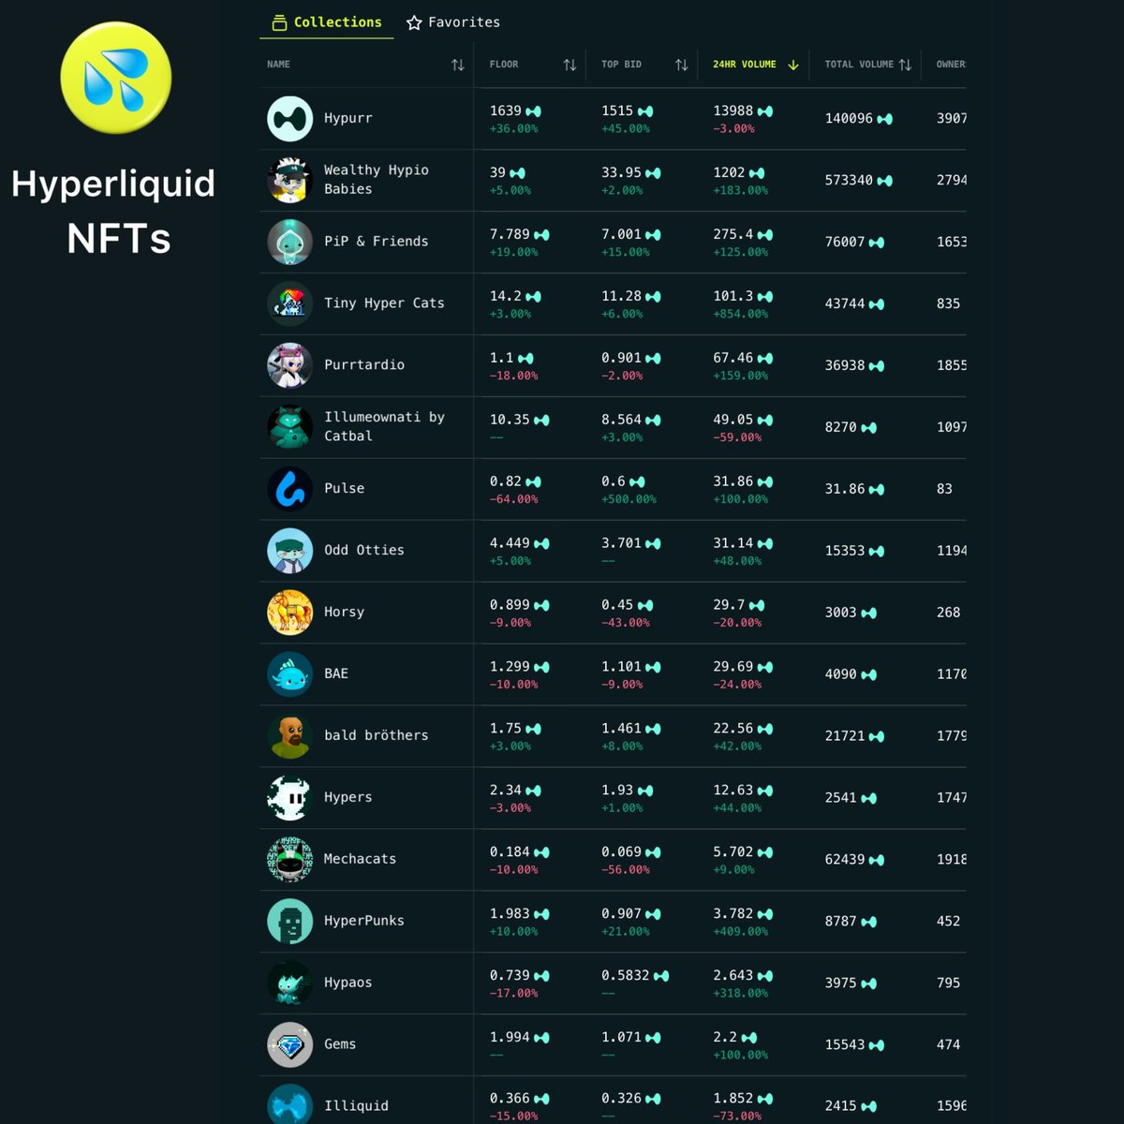The width and height of the screenshot is (1124, 1124).
Task: Click PiP & Friends top bid 7.001
Action: tap(621, 234)
